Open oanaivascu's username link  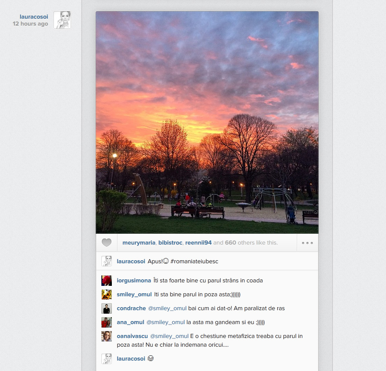132,336
